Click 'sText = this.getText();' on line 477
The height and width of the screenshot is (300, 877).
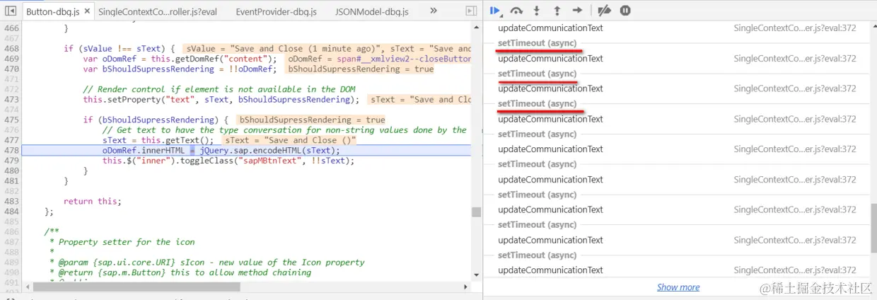tap(158, 140)
